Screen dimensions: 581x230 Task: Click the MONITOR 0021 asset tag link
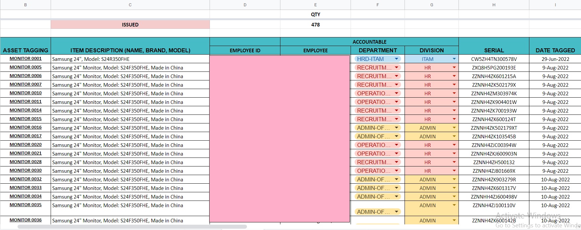point(25,153)
